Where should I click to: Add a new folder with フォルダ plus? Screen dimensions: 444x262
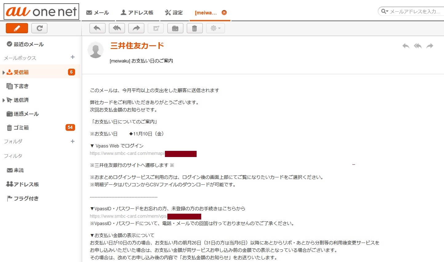(x=73, y=141)
